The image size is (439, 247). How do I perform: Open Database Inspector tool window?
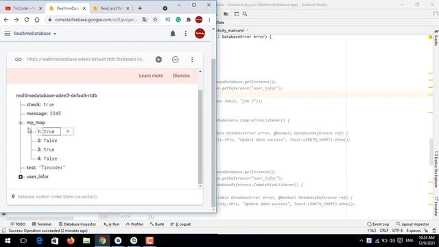(x=78, y=224)
